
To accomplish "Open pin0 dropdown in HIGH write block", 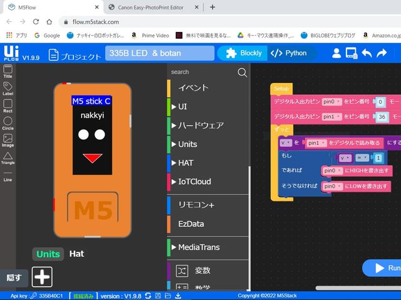I will click(x=333, y=171).
